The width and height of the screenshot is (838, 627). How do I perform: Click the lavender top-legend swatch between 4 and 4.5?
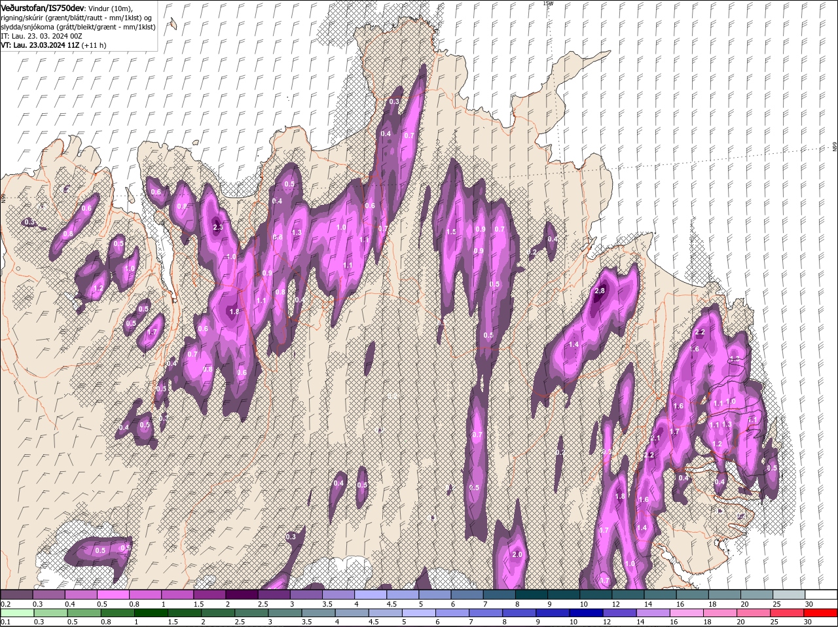click(371, 594)
